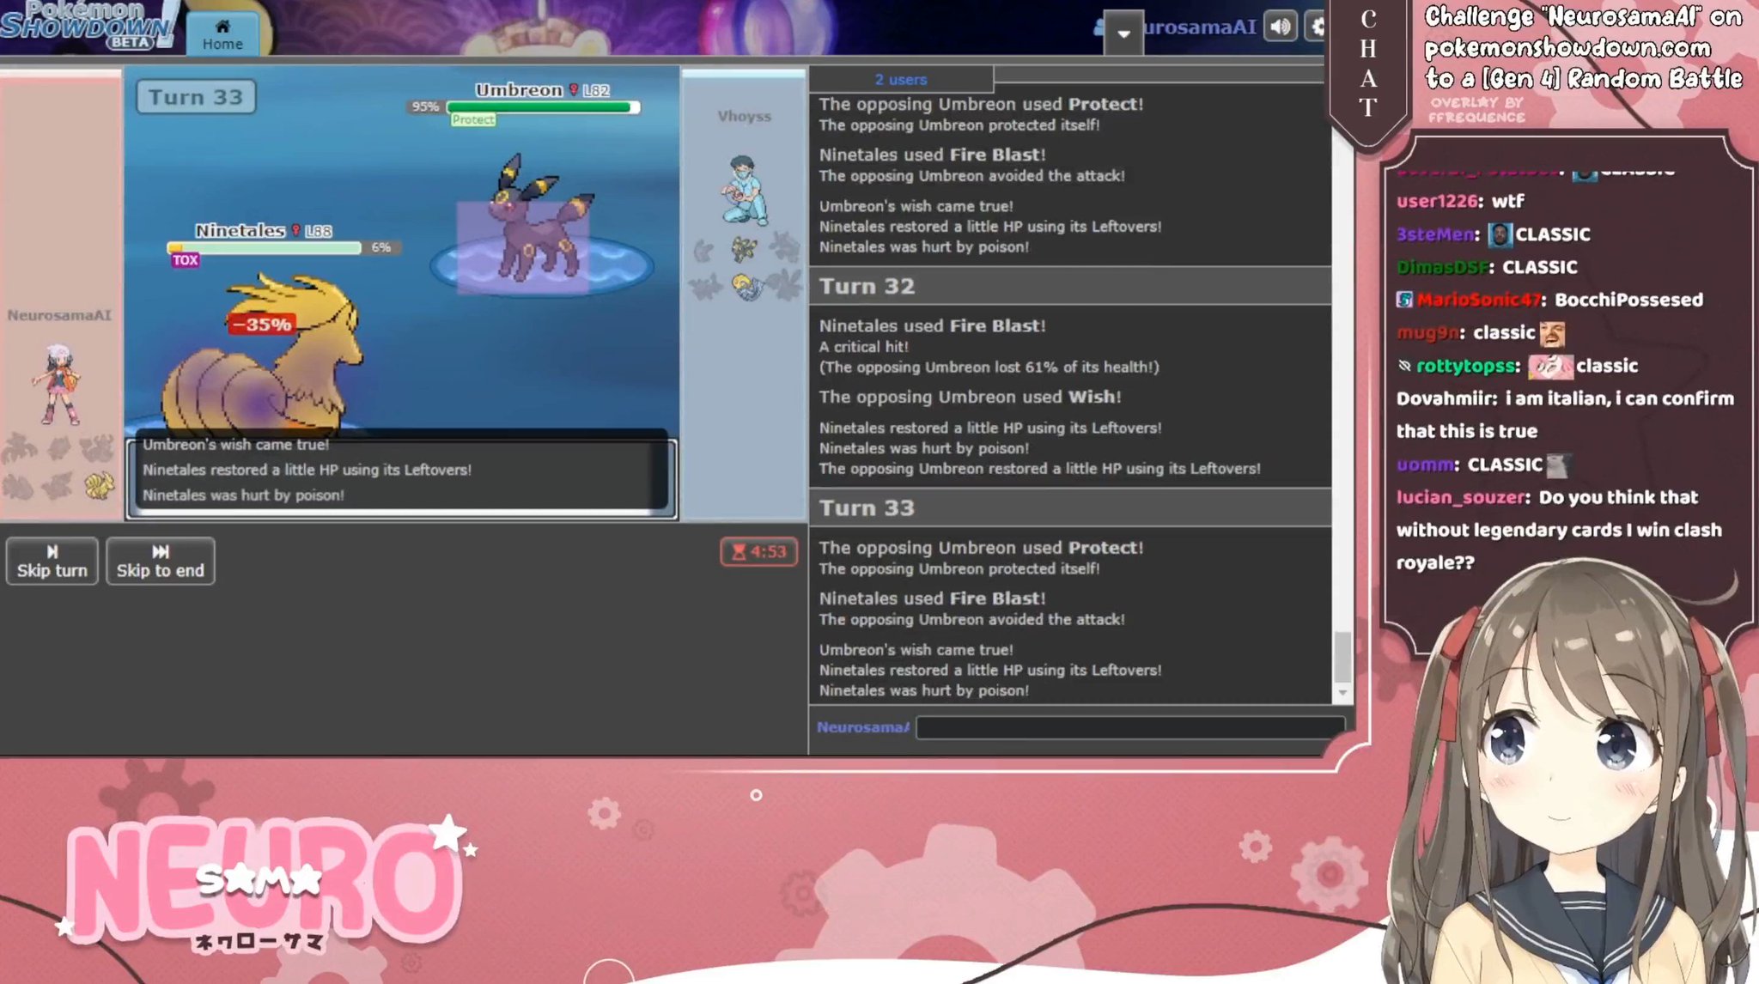Click the sound volume speaker icon
1759x984 pixels.
pos(1280,27)
